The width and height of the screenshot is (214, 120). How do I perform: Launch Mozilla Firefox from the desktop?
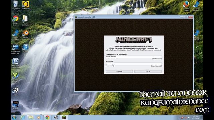pos(186,6)
